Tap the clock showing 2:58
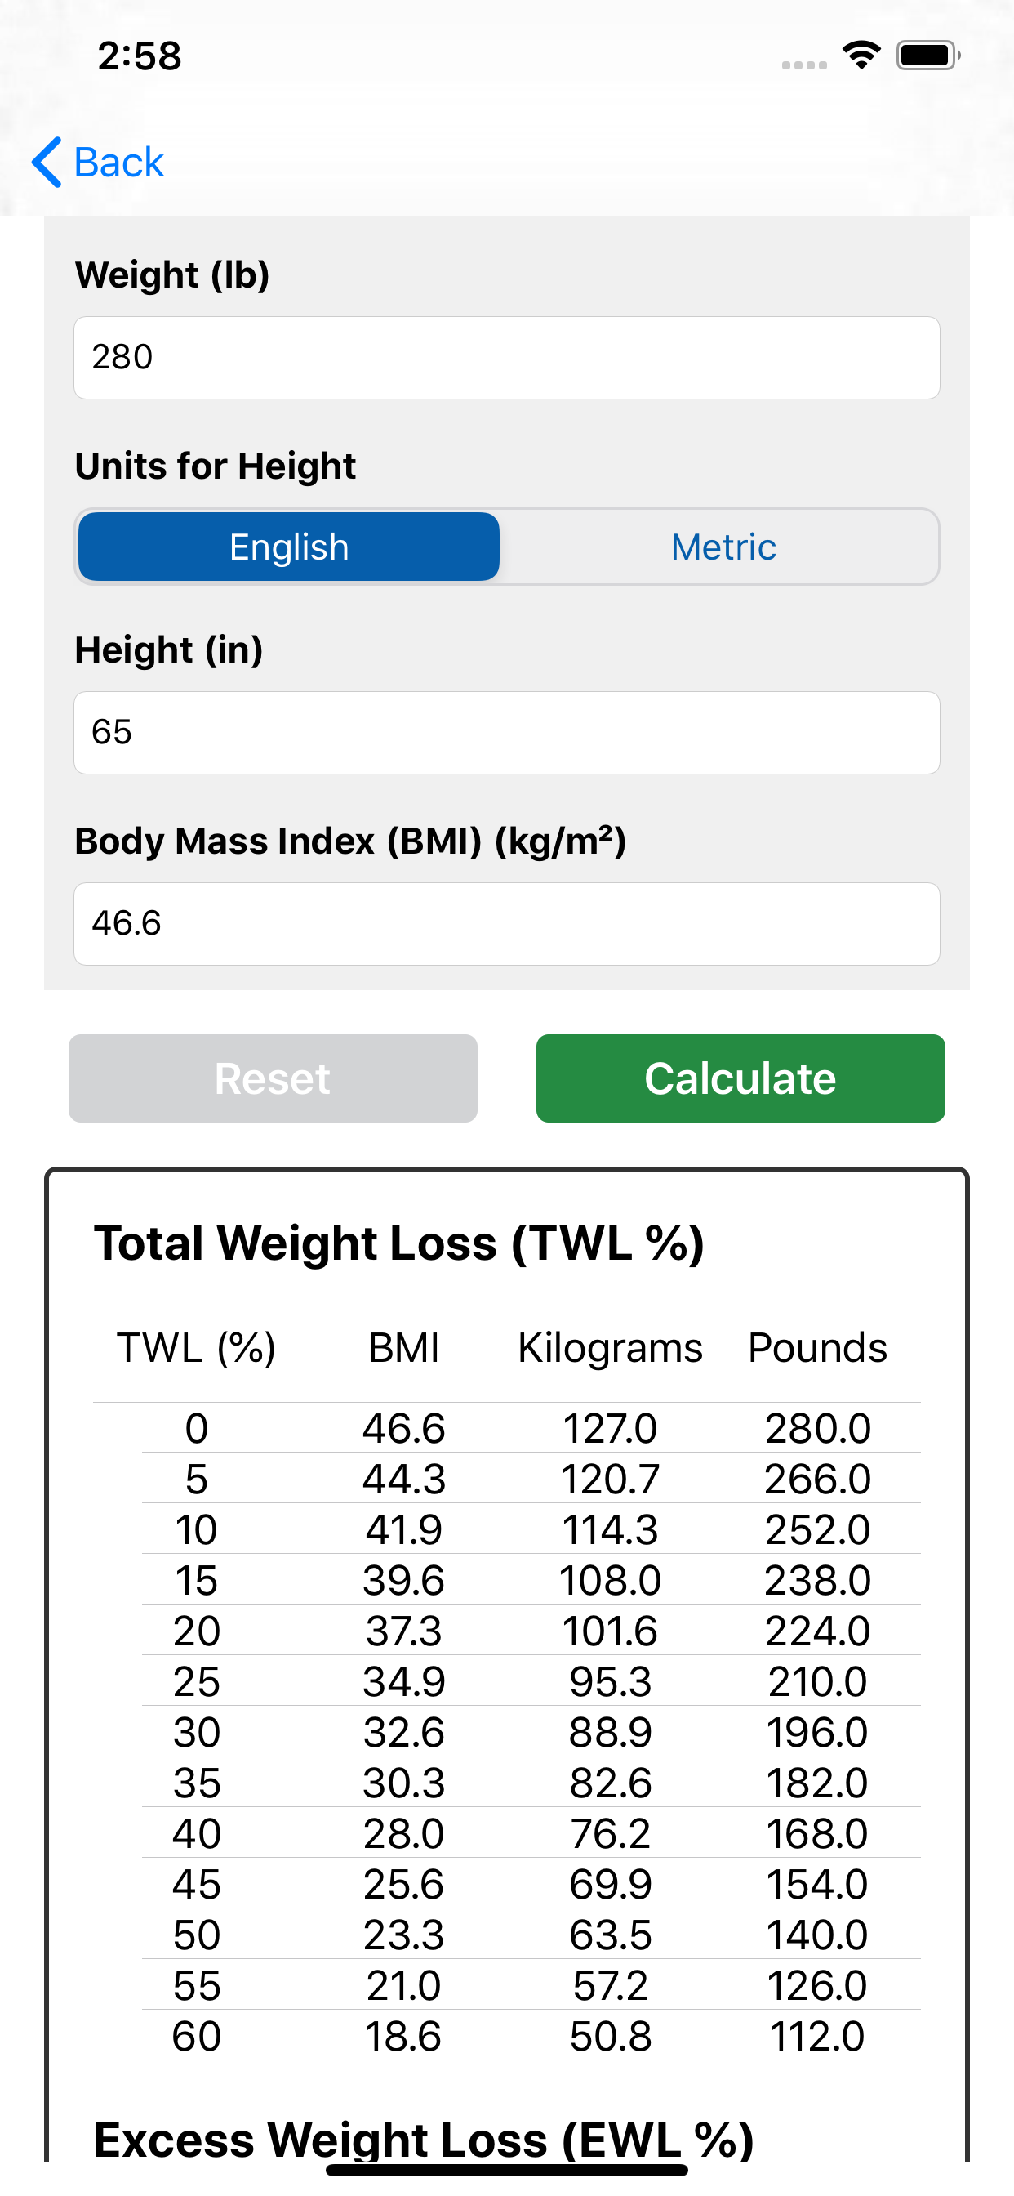The image size is (1014, 2196). click(141, 56)
